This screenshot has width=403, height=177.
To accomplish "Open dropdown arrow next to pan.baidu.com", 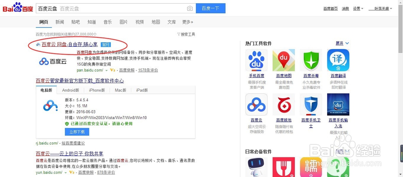I will 106,70.
